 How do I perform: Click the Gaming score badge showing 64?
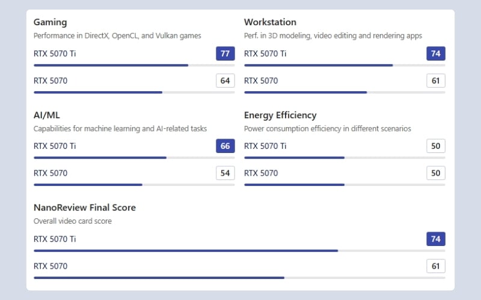(225, 80)
